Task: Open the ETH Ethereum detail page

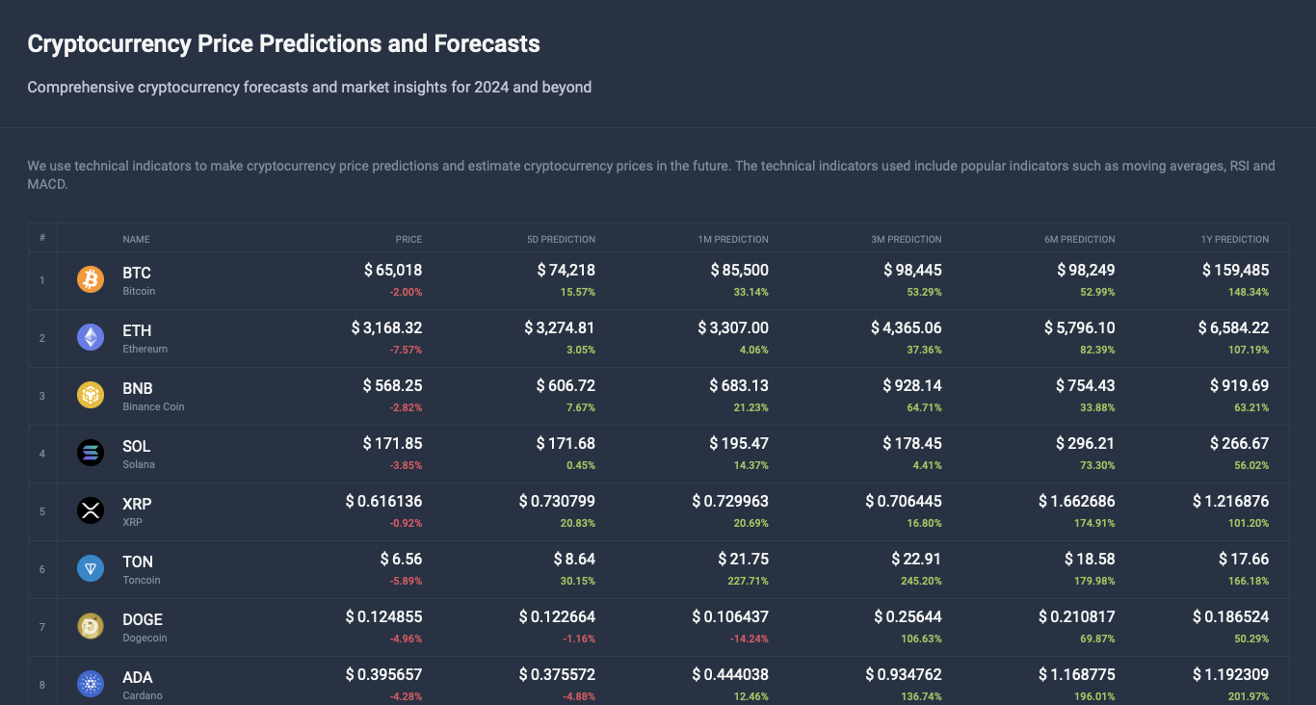Action: (136, 330)
